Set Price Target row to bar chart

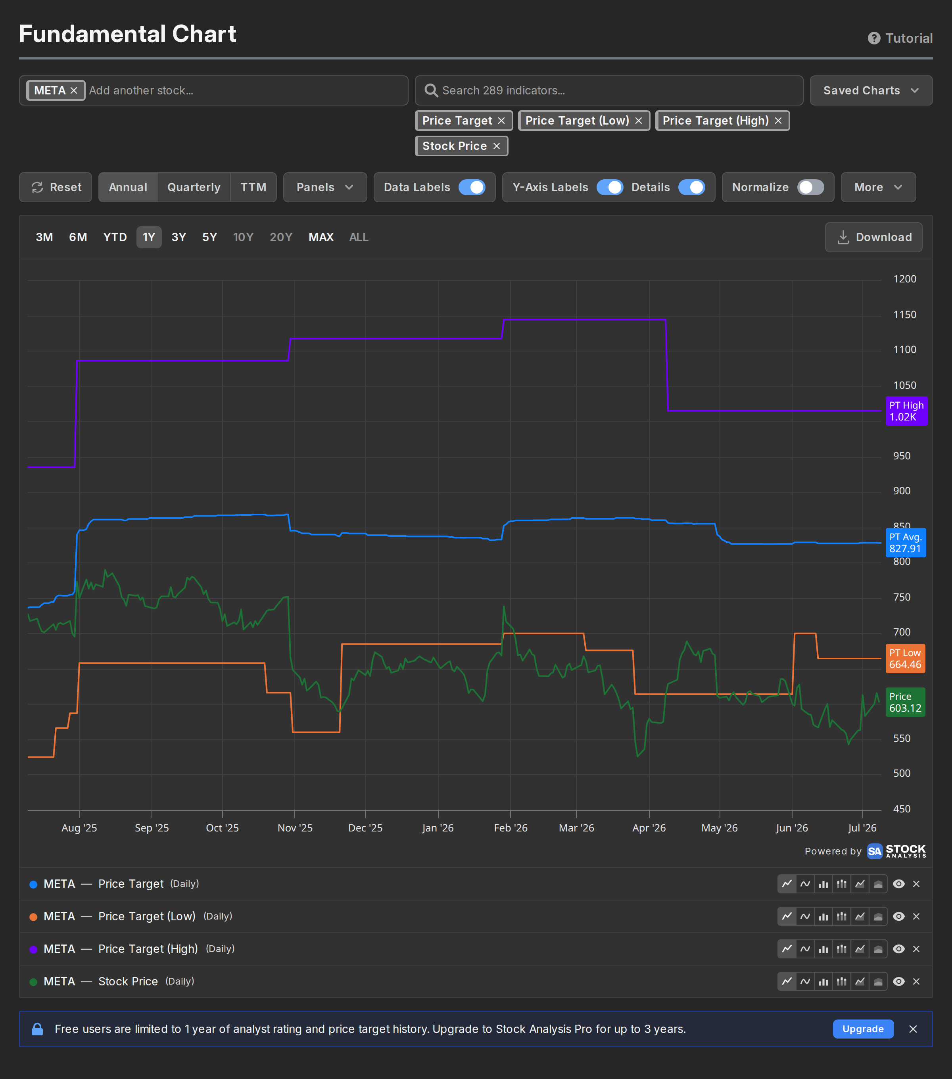823,884
